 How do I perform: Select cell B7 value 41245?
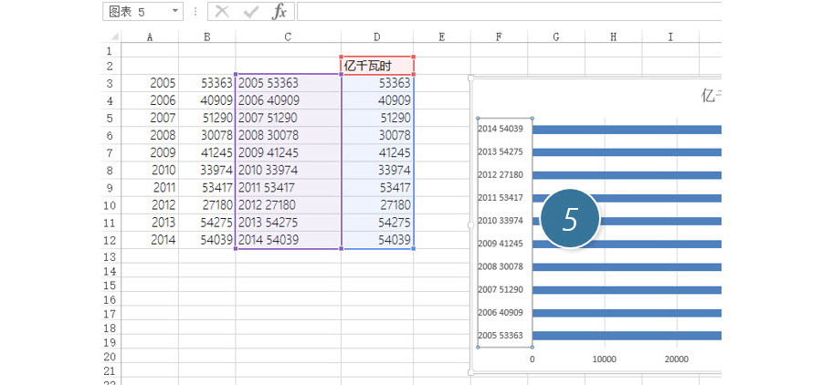pos(207,153)
